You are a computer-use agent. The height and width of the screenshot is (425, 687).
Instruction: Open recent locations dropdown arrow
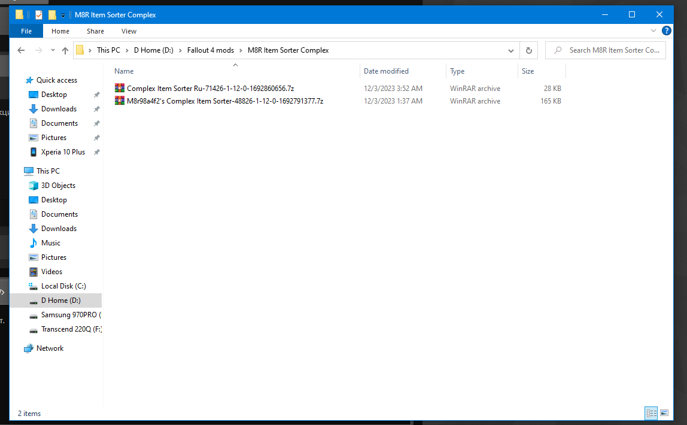pos(53,51)
